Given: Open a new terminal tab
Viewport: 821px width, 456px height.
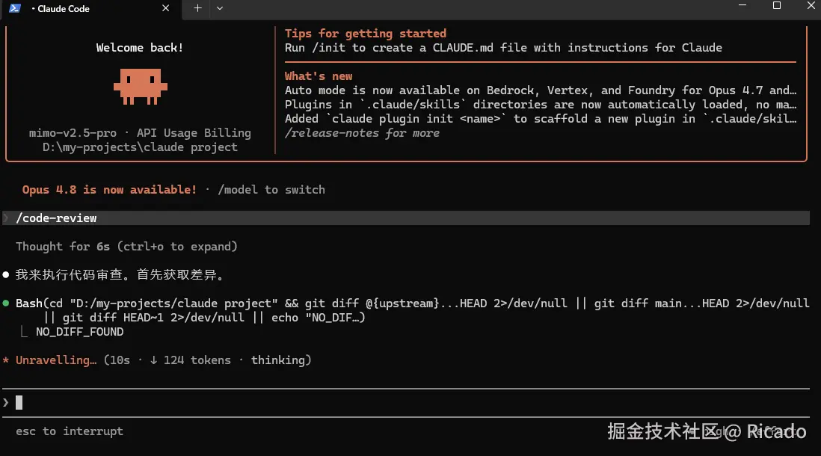Looking at the screenshot, I should tap(197, 8).
